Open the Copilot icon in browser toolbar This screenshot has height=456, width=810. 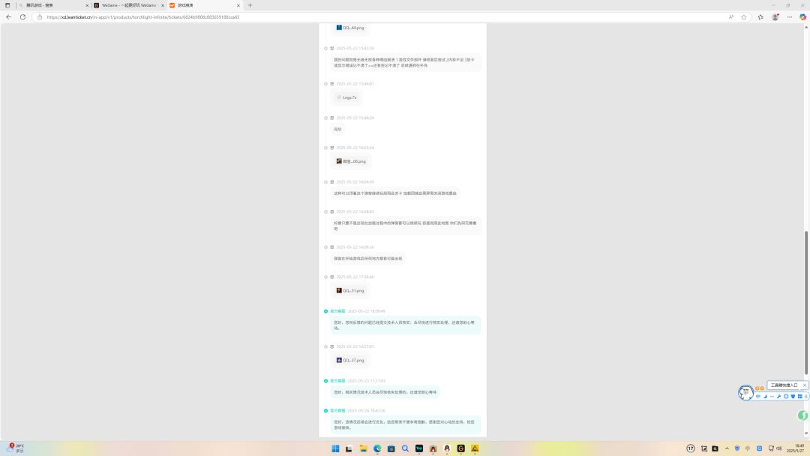802,17
